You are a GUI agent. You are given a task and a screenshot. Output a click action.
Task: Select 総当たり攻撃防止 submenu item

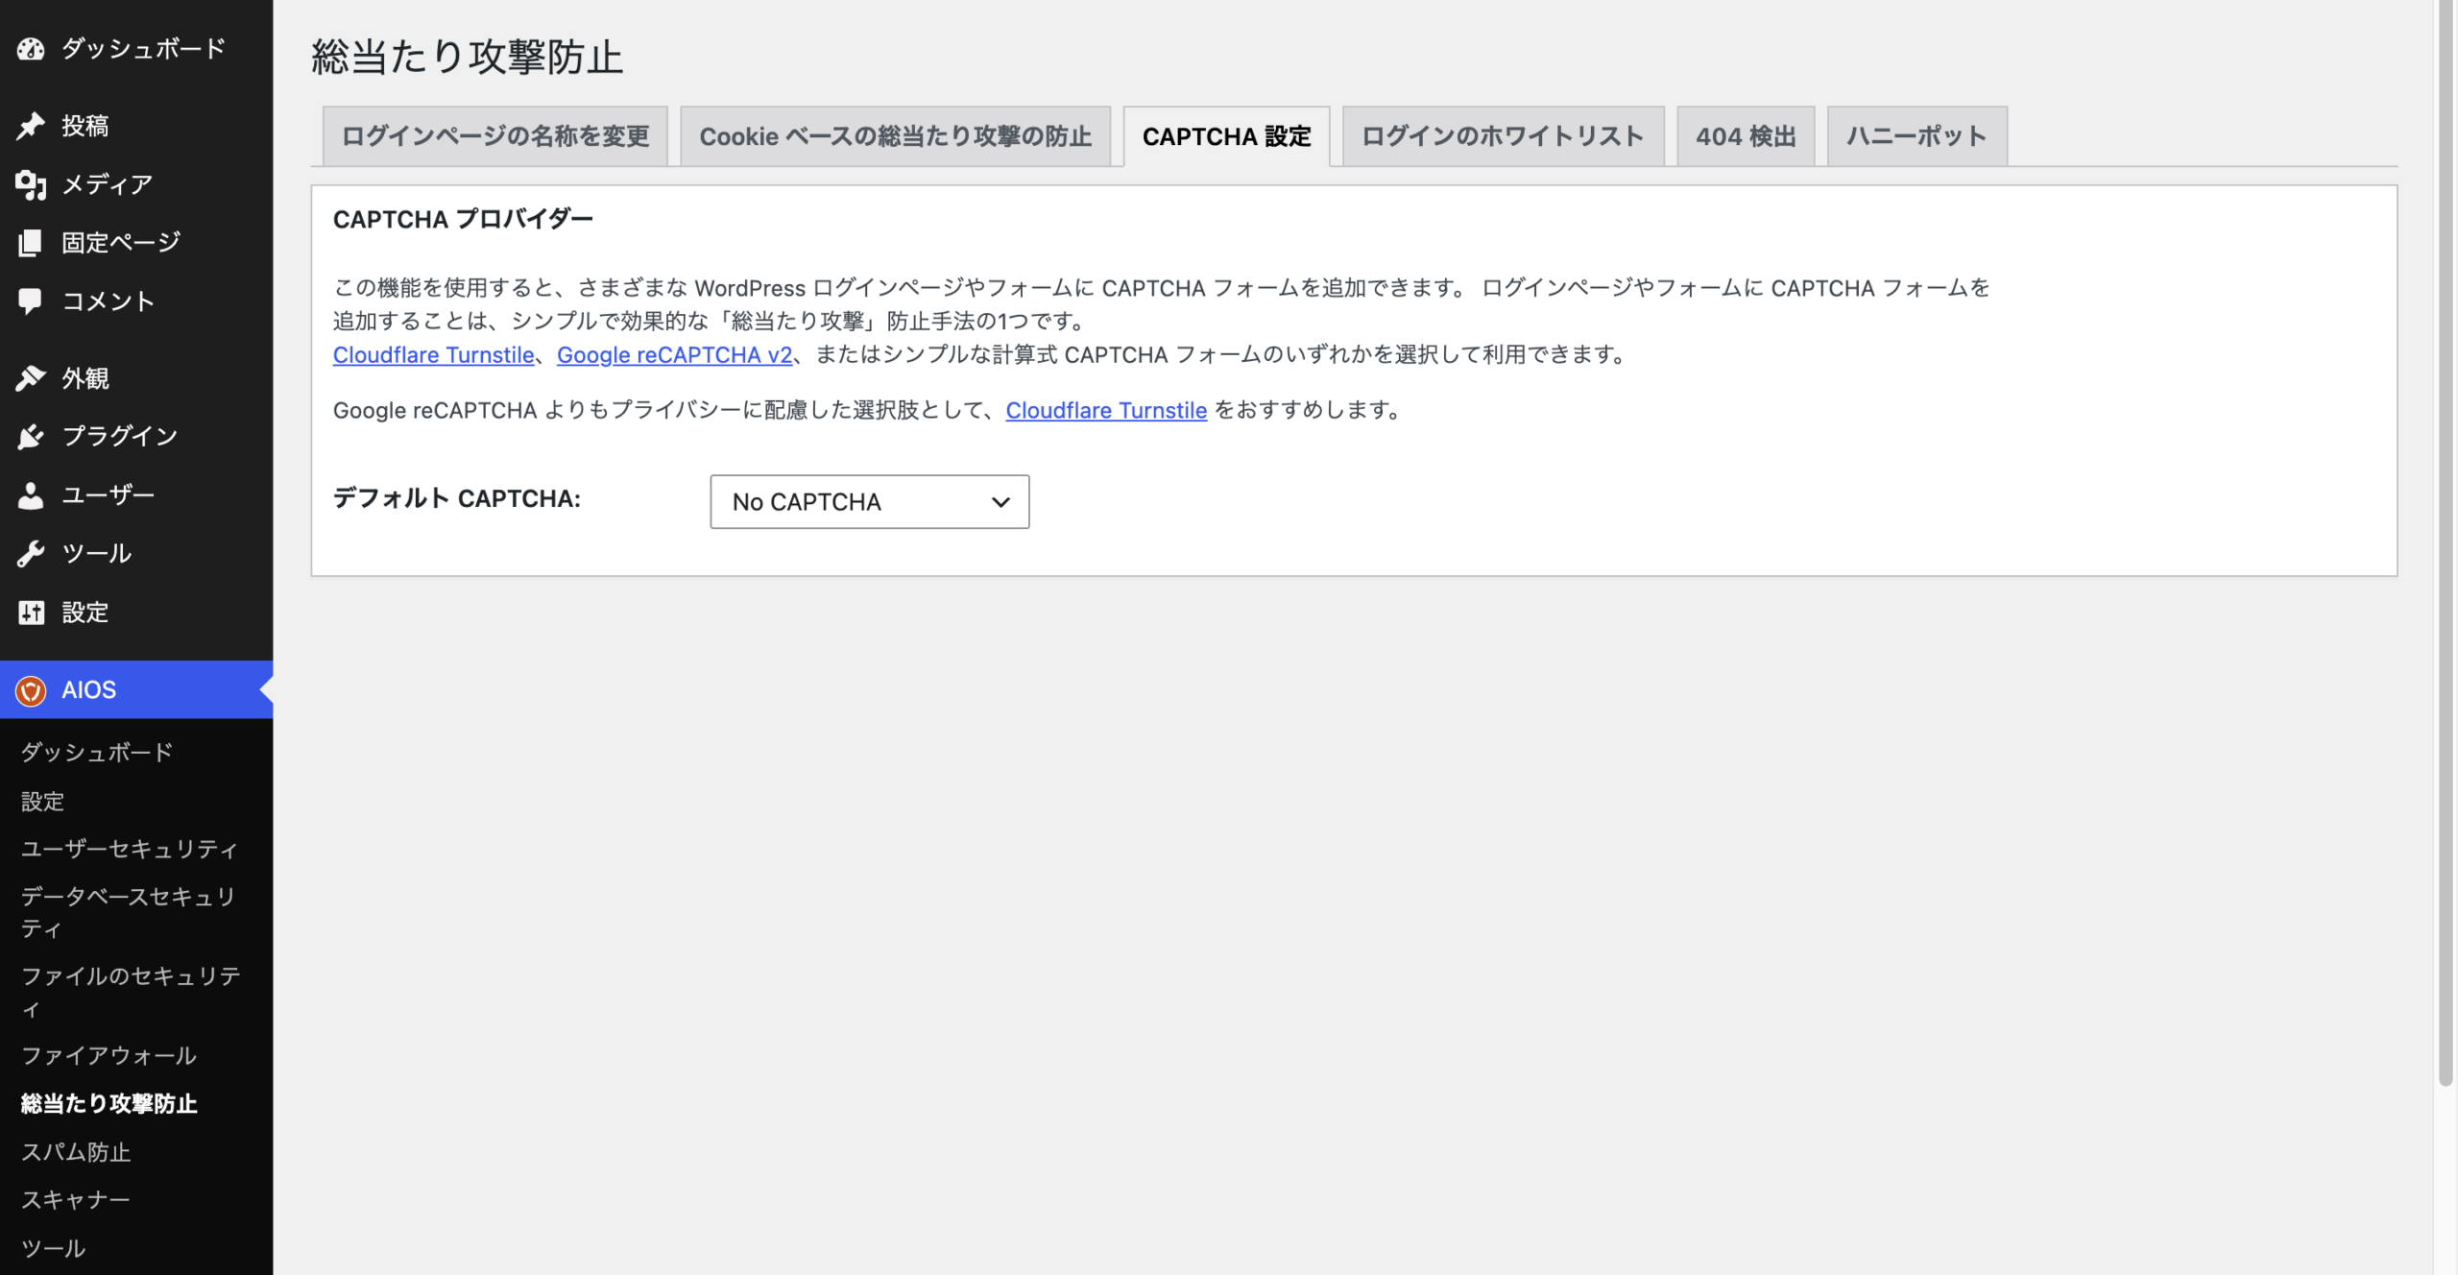(x=108, y=1104)
